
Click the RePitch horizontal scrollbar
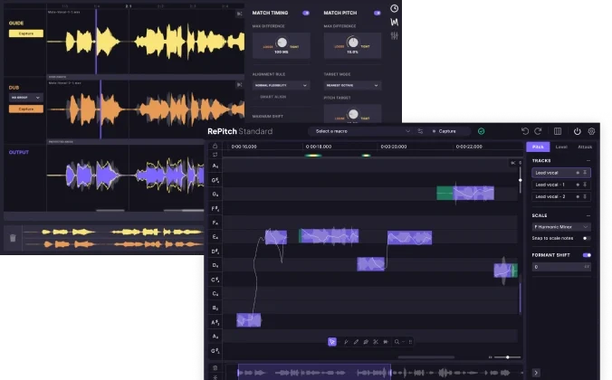click(426, 357)
